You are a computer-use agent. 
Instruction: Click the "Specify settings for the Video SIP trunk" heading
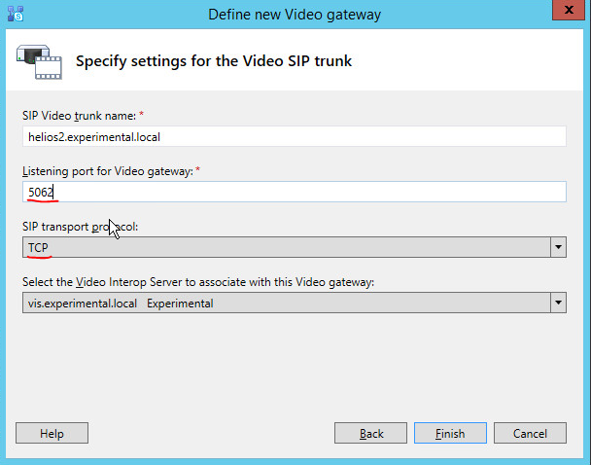point(214,61)
